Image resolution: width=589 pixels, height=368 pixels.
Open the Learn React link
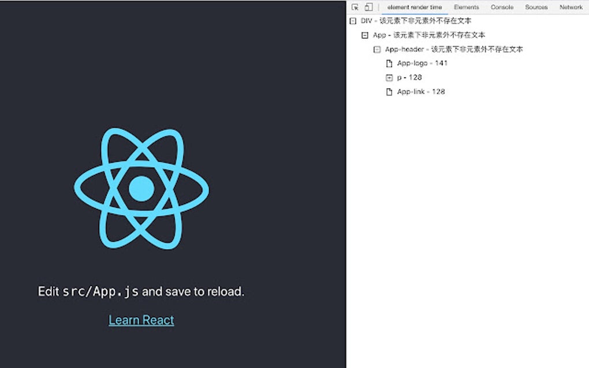pyautogui.click(x=141, y=320)
